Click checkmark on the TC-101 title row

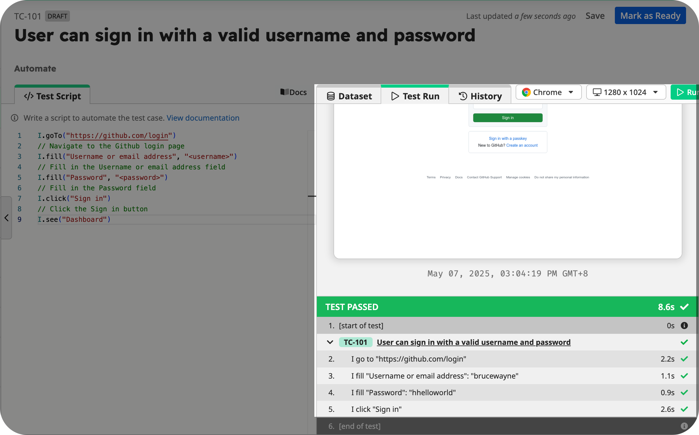pos(684,342)
